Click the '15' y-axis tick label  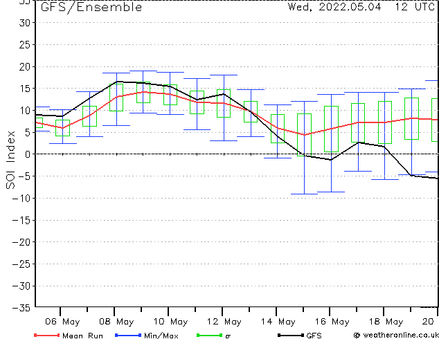[x=25, y=89]
